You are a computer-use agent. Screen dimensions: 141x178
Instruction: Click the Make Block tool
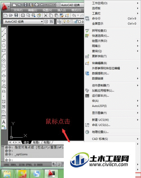4,91
